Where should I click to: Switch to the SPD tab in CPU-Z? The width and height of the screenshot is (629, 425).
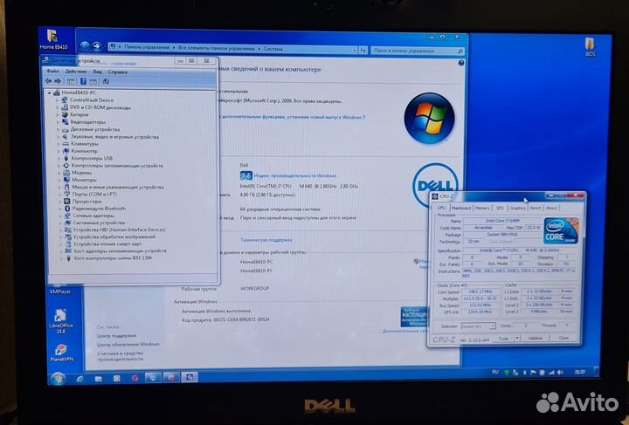[500, 208]
